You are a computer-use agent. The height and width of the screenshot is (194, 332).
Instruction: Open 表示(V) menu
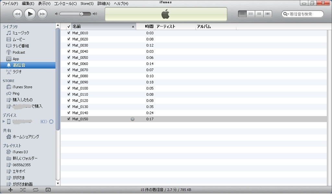[x=44, y=4]
